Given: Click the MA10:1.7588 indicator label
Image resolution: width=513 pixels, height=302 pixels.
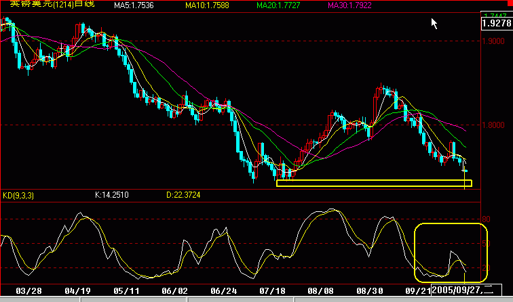Looking at the screenshot, I should tap(207, 5).
